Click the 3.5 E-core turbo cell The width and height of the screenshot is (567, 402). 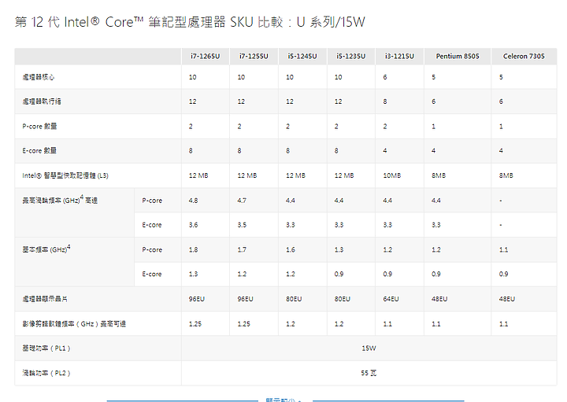pos(242,225)
